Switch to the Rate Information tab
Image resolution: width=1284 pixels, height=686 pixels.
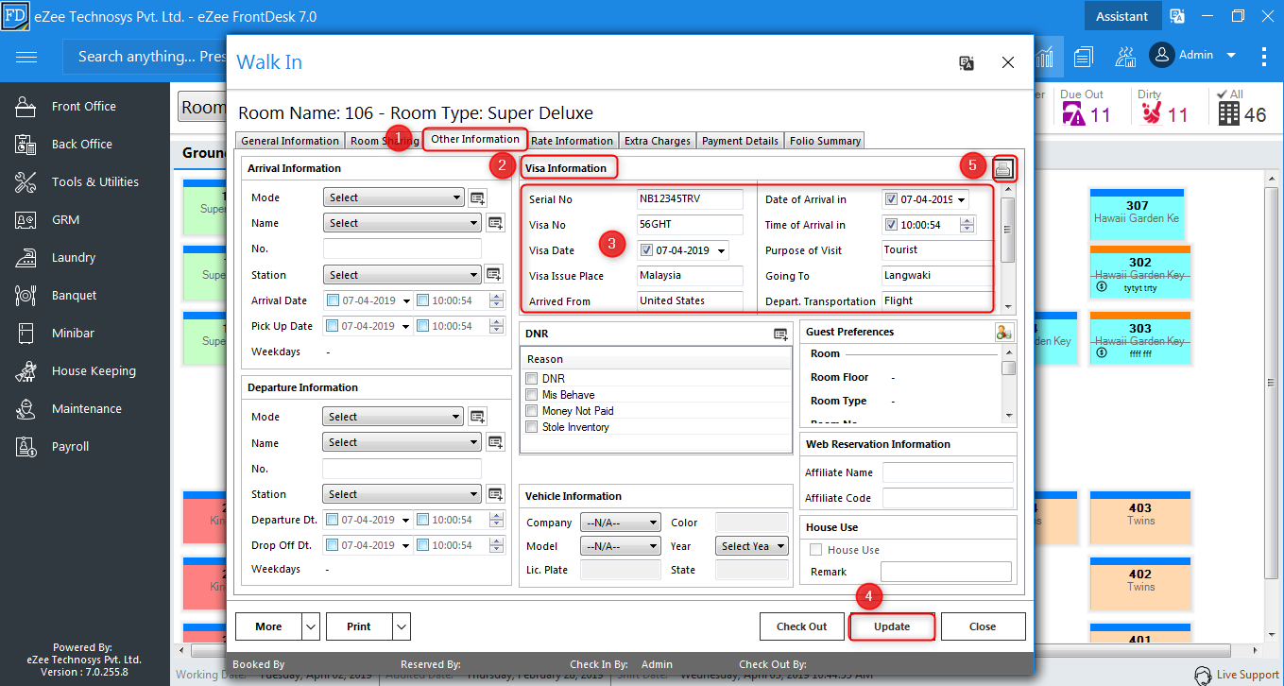pyautogui.click(x=572, y=141)
